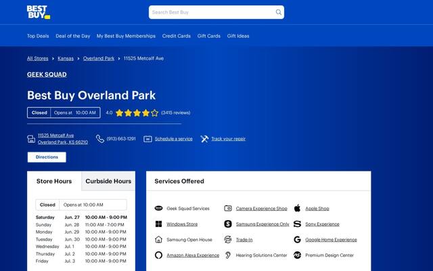The width and height of the screenshot is (433, 271).
Task: Click the Hearing Solutions ear icon
Action: 228,255
